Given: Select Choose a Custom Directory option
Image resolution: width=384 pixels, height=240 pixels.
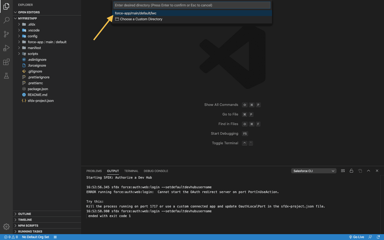Looking at the screenshot, I should click(192, 19).
